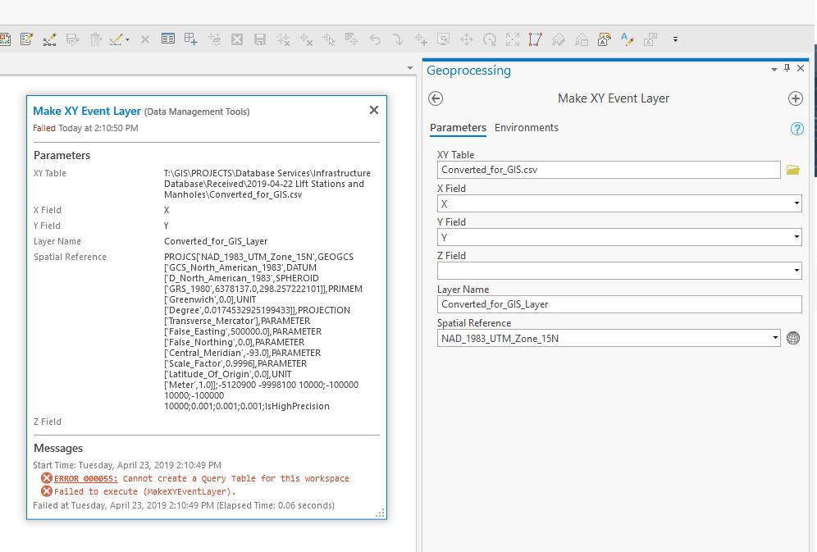Click the greyed-out save disk icon
This screenshot has width=817, height=552.
click(x=259, y=39)
